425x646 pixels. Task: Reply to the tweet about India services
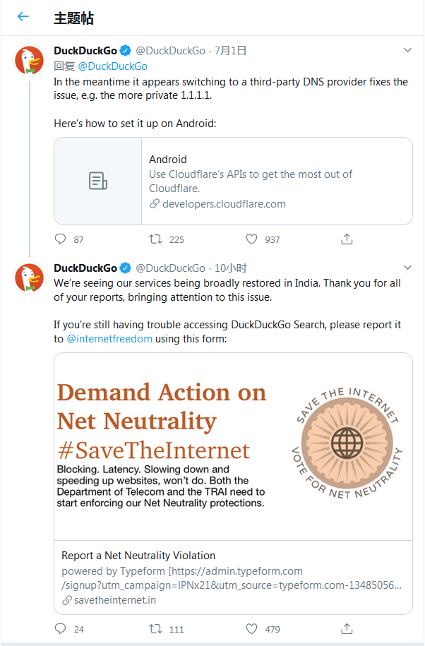[61, 628]
